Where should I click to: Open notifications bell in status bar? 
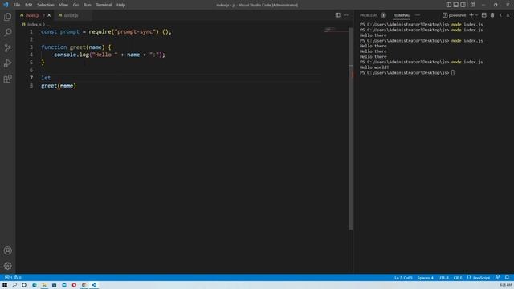coord(507,278)
